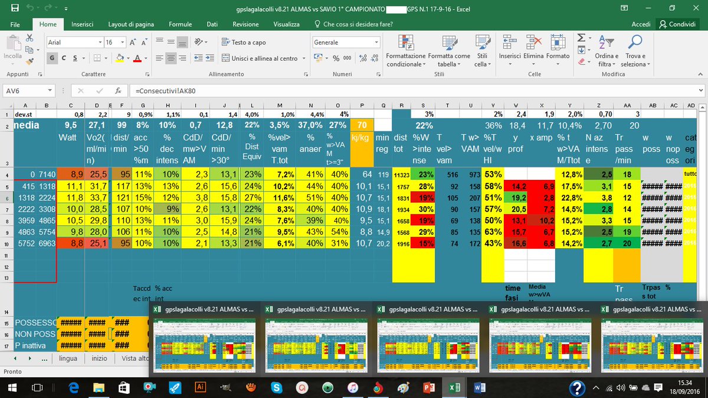Viewport: 708px width, 398px height.
Task: Toggle italic (C) formatting
Action: click(x=64, y=58)
